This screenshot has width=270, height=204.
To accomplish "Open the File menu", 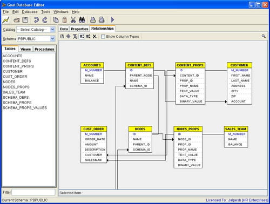I will [6, 12].
